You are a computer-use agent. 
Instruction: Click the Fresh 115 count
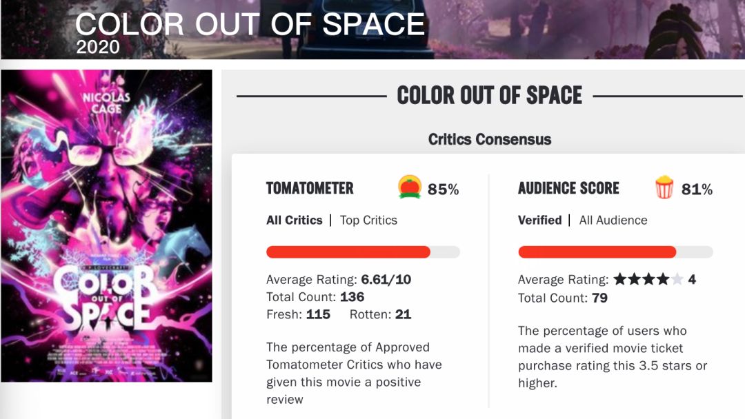pyautogui.click(x=318, y=314)
